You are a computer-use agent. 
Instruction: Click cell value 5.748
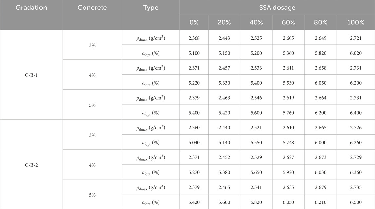288,142
